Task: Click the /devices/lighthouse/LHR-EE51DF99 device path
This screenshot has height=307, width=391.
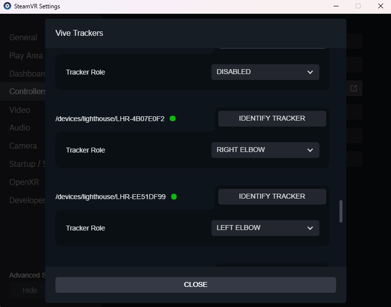Action: pyautogui.click(x=110, y=197)
